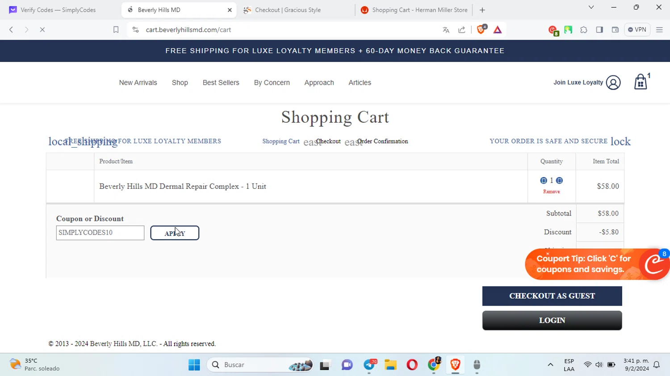Go back to previous page
The image size is (670, 376).
pyautogui.click(x=11, y=30)
